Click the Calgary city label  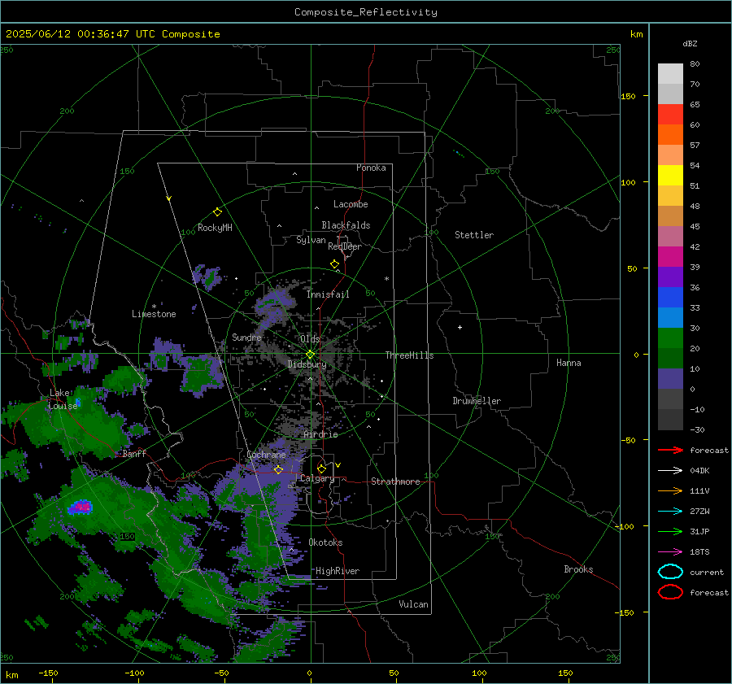(x=317, y=478)
